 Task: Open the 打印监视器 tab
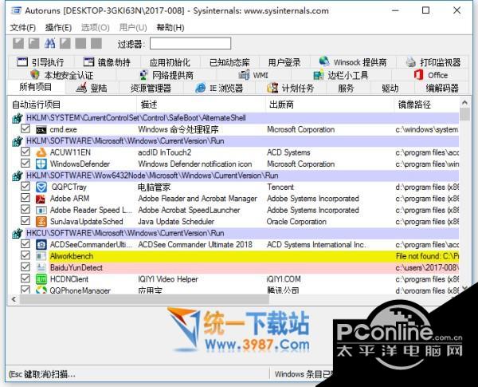tap(433, 62)
